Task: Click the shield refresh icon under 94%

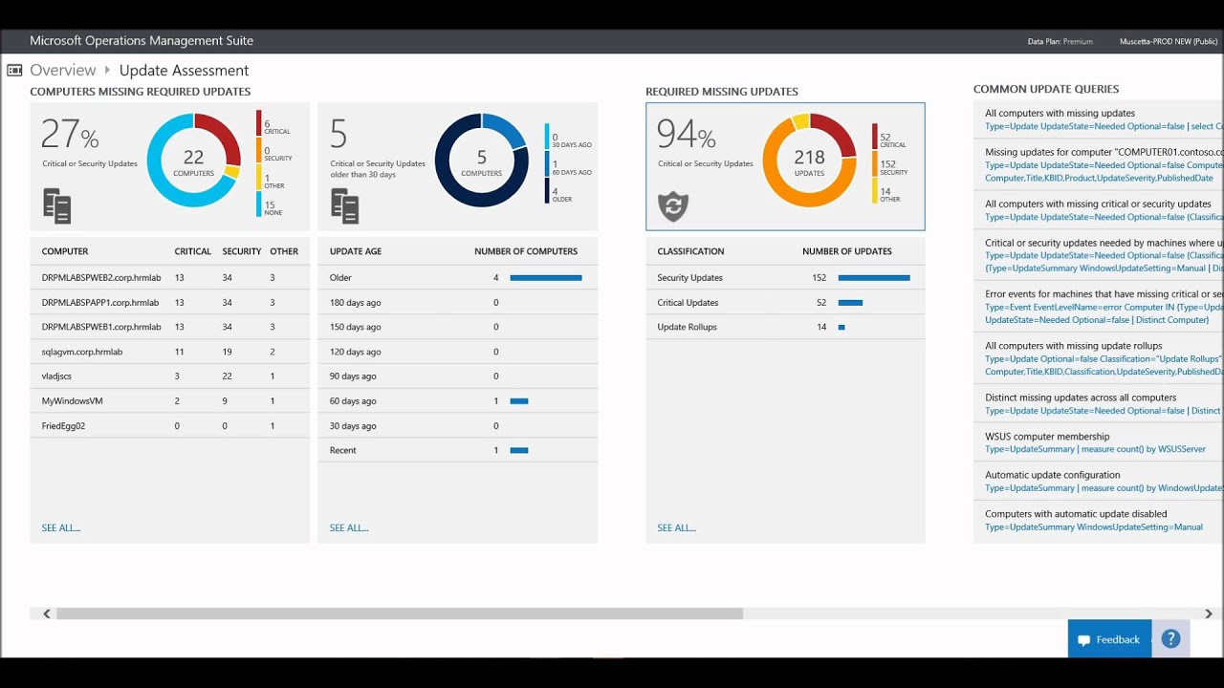Action: (x=673, y=206)
